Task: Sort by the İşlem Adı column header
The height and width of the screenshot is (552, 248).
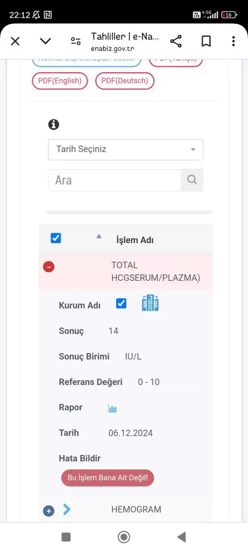Action: tap(135, 240)
